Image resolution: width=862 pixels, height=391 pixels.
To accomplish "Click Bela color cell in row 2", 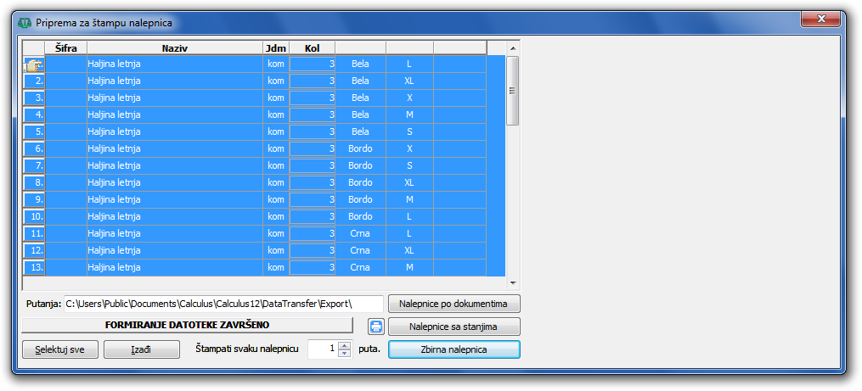I will click(361, 81).
